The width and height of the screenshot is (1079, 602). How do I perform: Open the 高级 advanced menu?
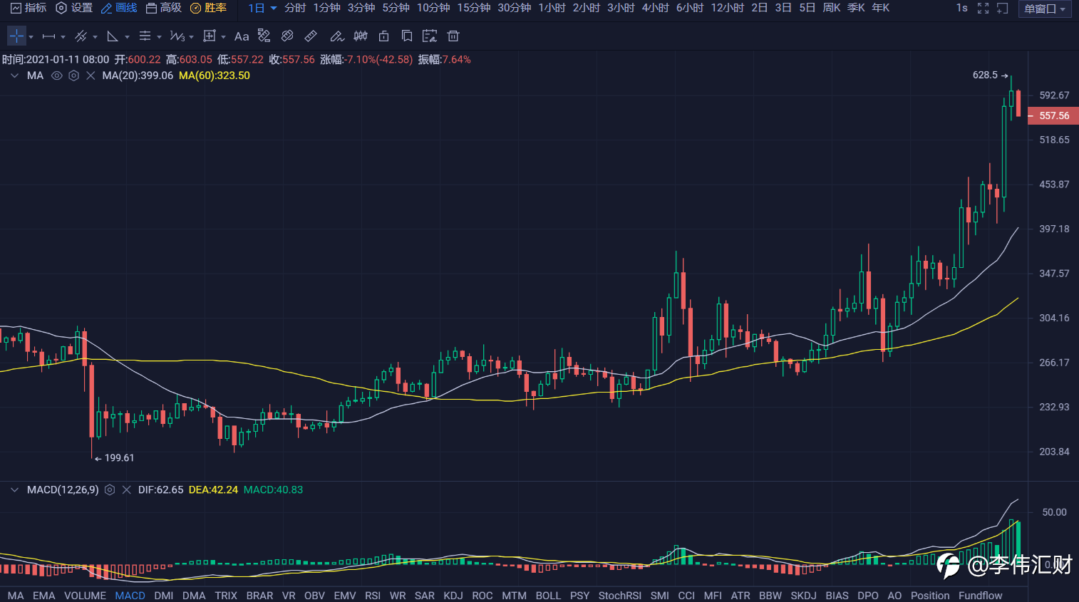[164, 8]
